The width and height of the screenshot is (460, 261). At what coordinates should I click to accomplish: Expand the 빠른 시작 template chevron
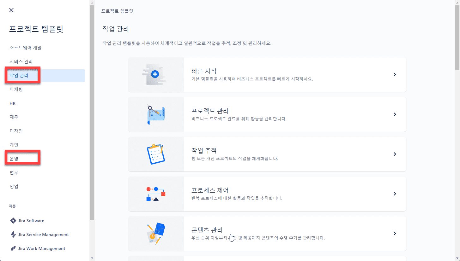(x=395, y=75)
